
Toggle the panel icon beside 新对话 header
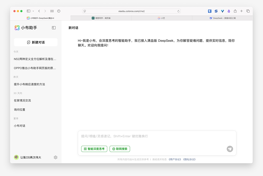pyautogui.click(x=54, y=28)
